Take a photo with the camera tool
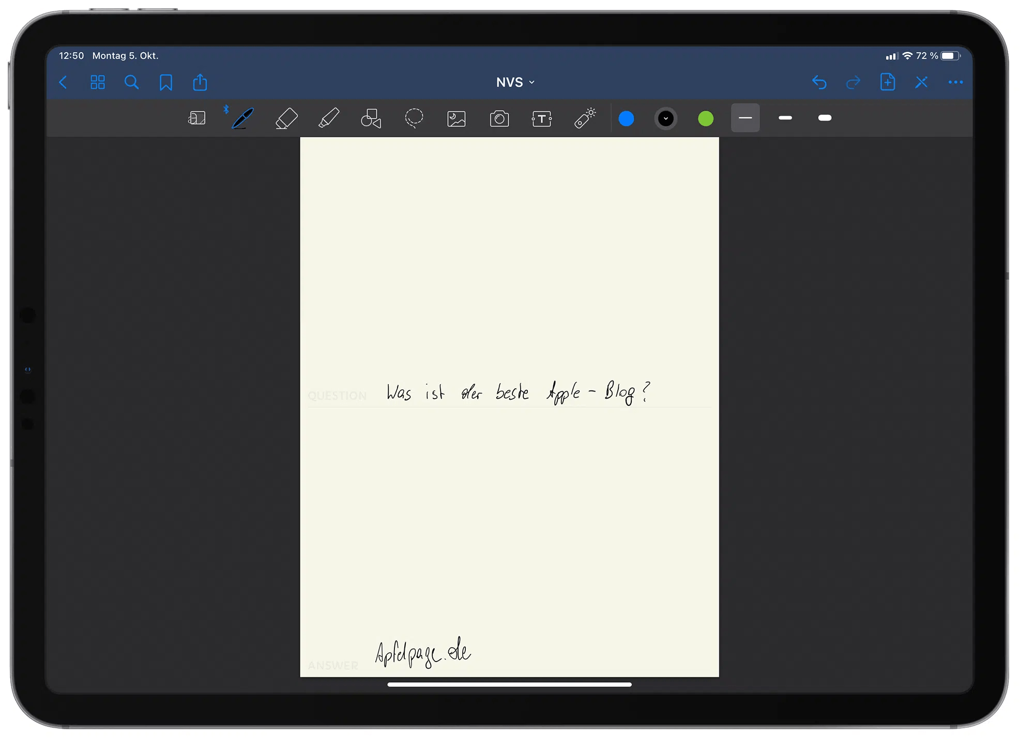Viewport: 1020px width, 739px height. pos(498,118)
